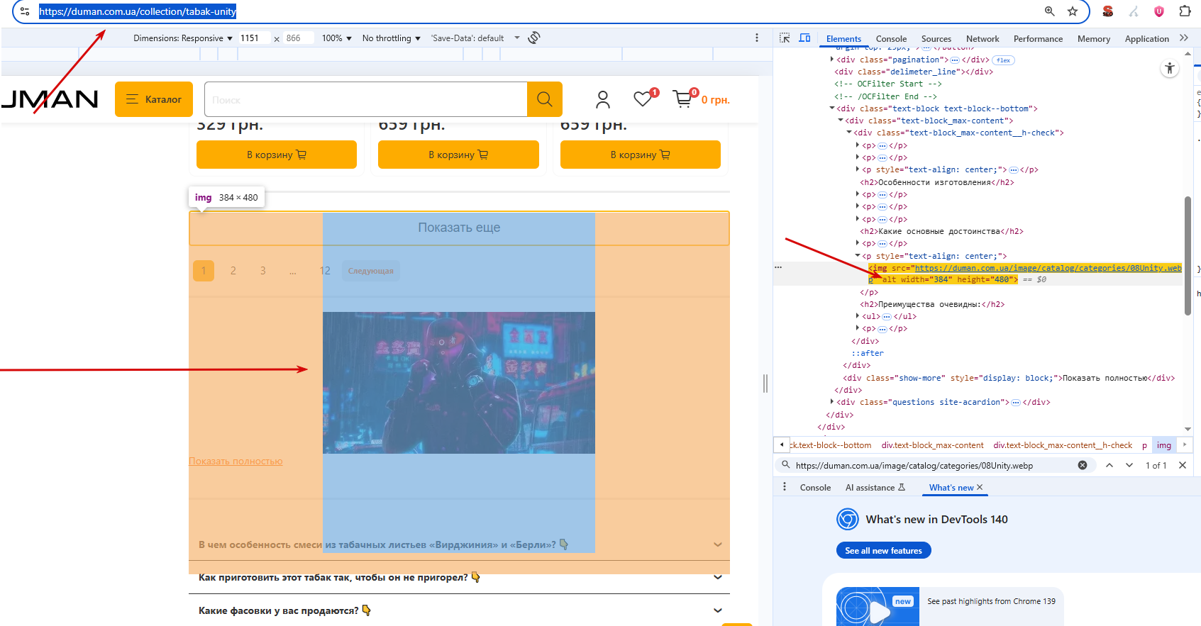The image size is (1201, 626).
Task: Show more DevTools tabs chevron
Action: tap(1184, 38)
